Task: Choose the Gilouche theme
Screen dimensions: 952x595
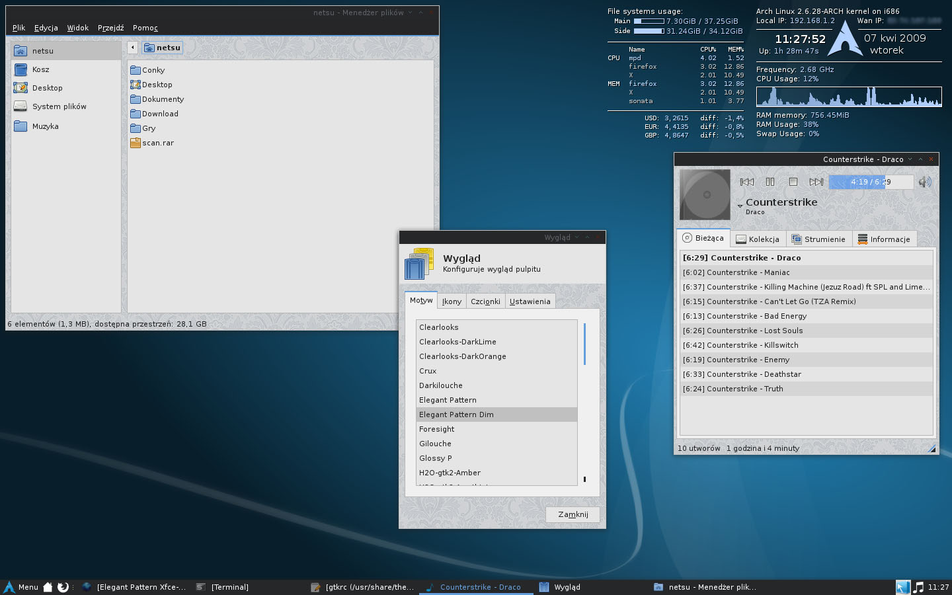Action: tap(496, 444)
